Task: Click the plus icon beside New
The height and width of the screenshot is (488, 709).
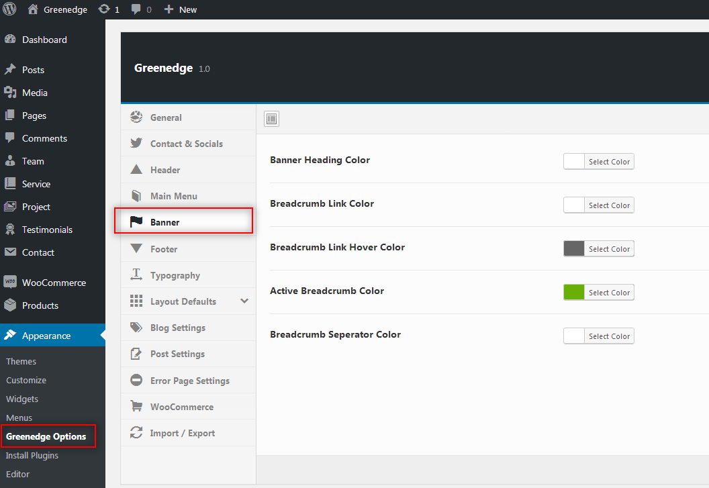Action: tap(169, 9)
